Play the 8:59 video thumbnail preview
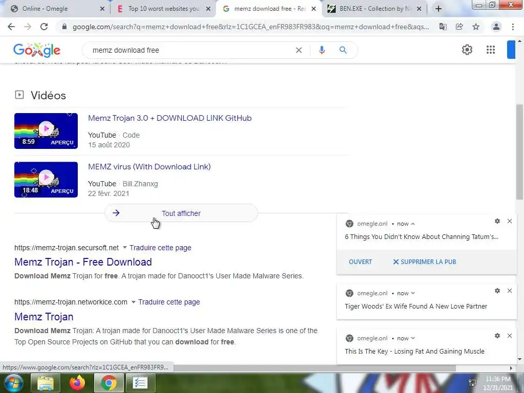The image size is (524, 393). [x=46, y=131]
